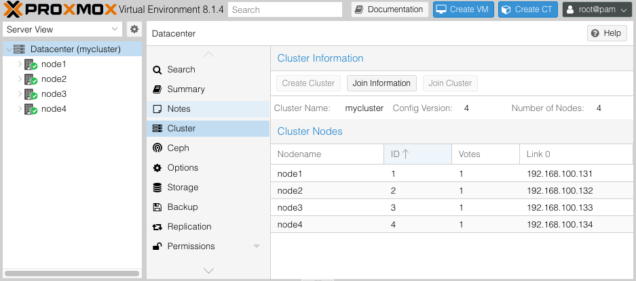Click the Help question mark icon

(x=595, y=33)
